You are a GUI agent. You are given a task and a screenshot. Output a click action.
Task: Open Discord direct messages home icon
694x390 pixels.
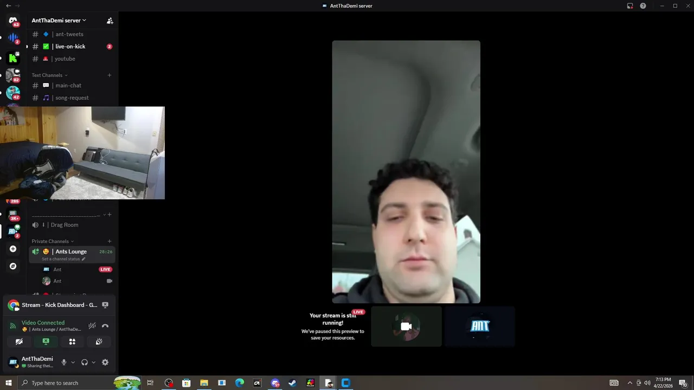(x=13, y=21)
